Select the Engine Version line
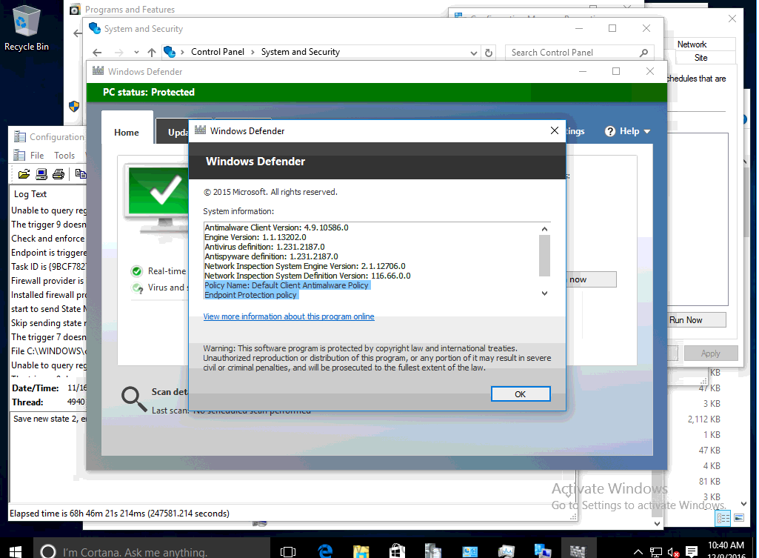Viewport: 759px width, 558px height. click(255, 237)
